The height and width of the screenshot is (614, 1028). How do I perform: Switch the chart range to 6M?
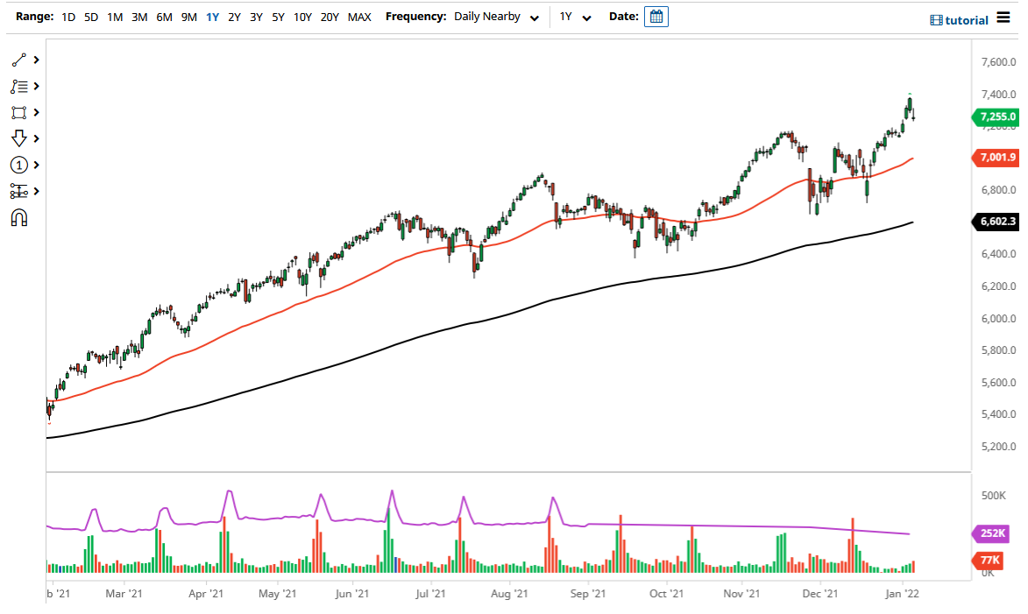tap(163, 16)
